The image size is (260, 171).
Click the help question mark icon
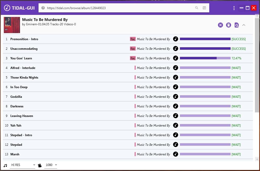click(43, 8)
